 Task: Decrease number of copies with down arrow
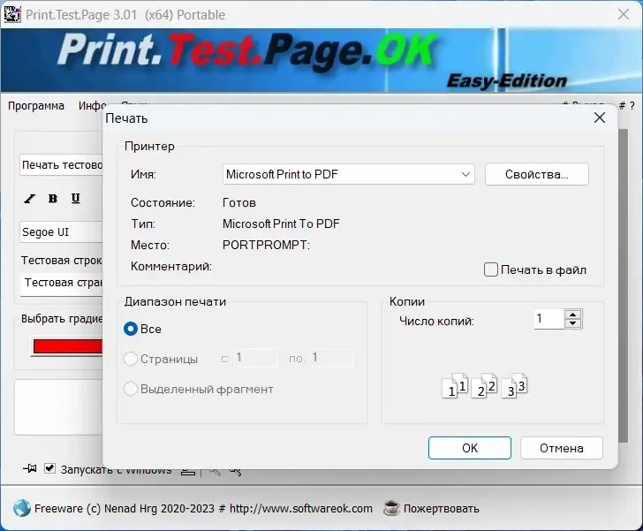point(573,323)
